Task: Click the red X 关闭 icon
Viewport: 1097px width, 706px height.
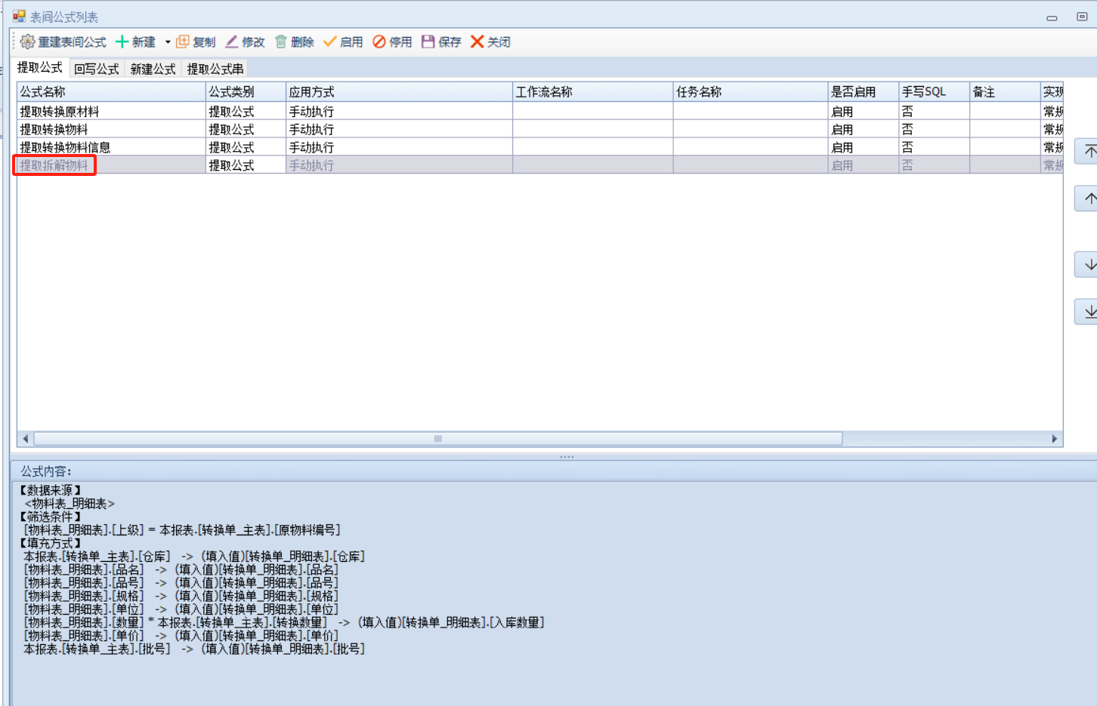Action: click(477, 42)
